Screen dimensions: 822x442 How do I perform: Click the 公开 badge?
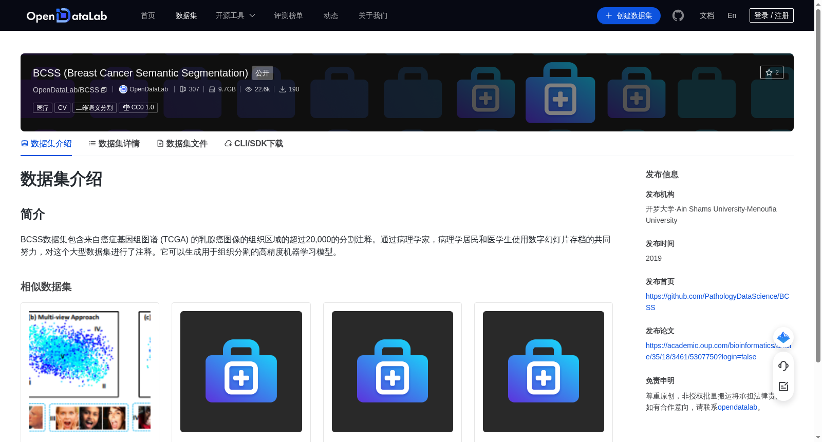263,73
